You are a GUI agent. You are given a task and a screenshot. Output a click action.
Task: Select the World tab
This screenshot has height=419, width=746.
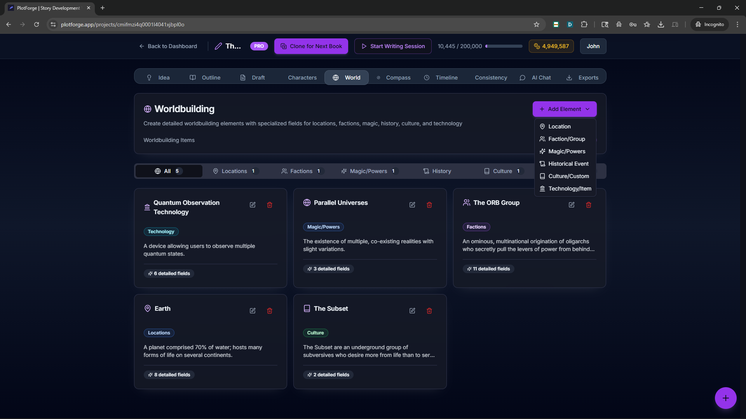click(x=347, y=78)
